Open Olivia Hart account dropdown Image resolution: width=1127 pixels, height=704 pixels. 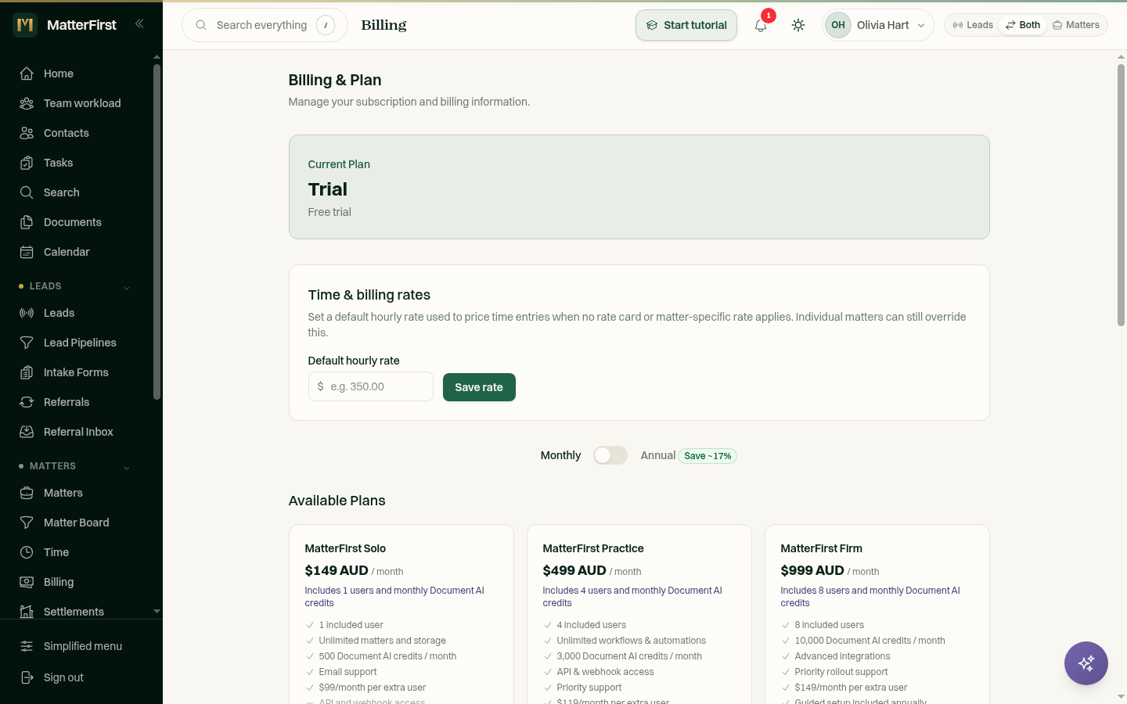[x=878, y=25]
